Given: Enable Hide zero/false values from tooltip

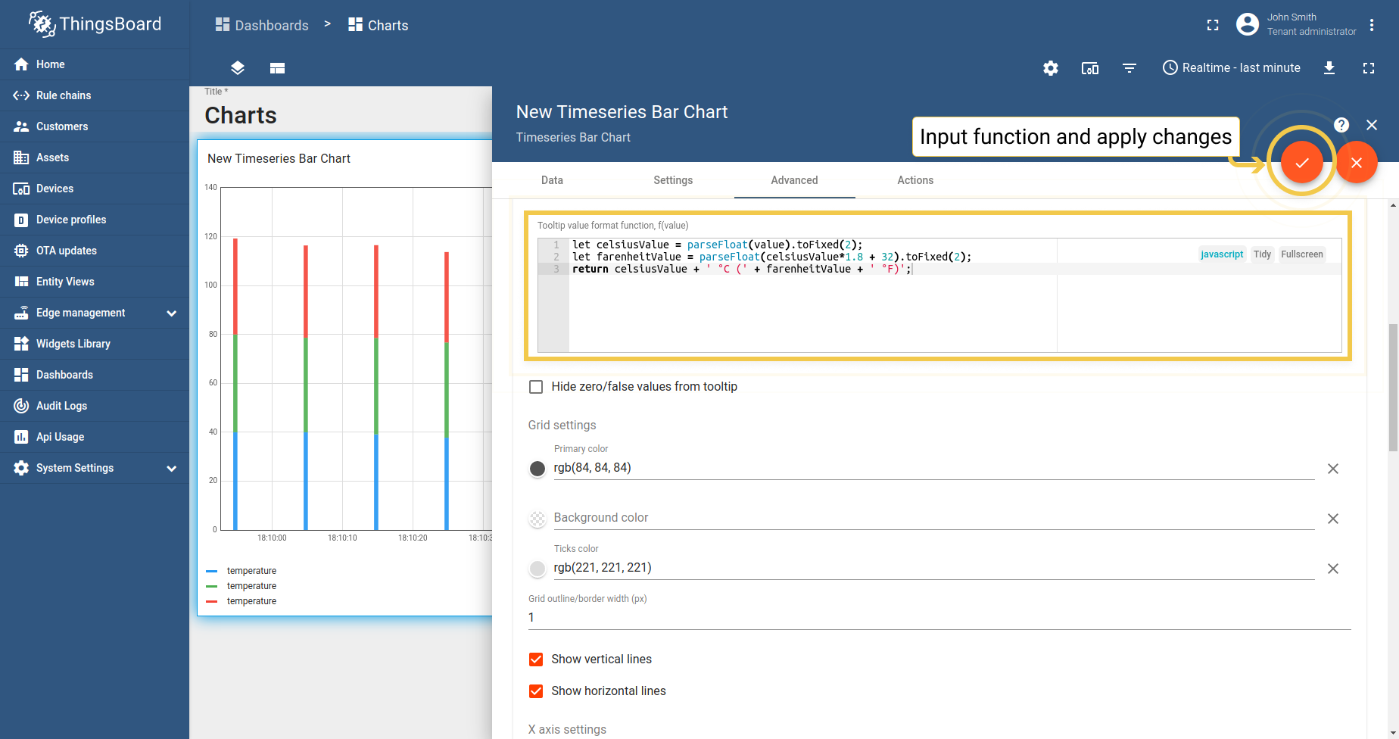Looking at the screenshot, I should point(536,387).
